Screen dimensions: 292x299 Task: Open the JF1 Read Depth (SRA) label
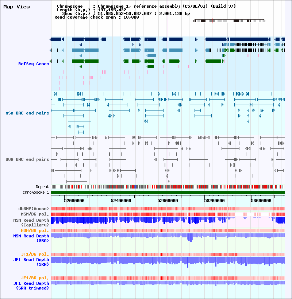[31, 262]
